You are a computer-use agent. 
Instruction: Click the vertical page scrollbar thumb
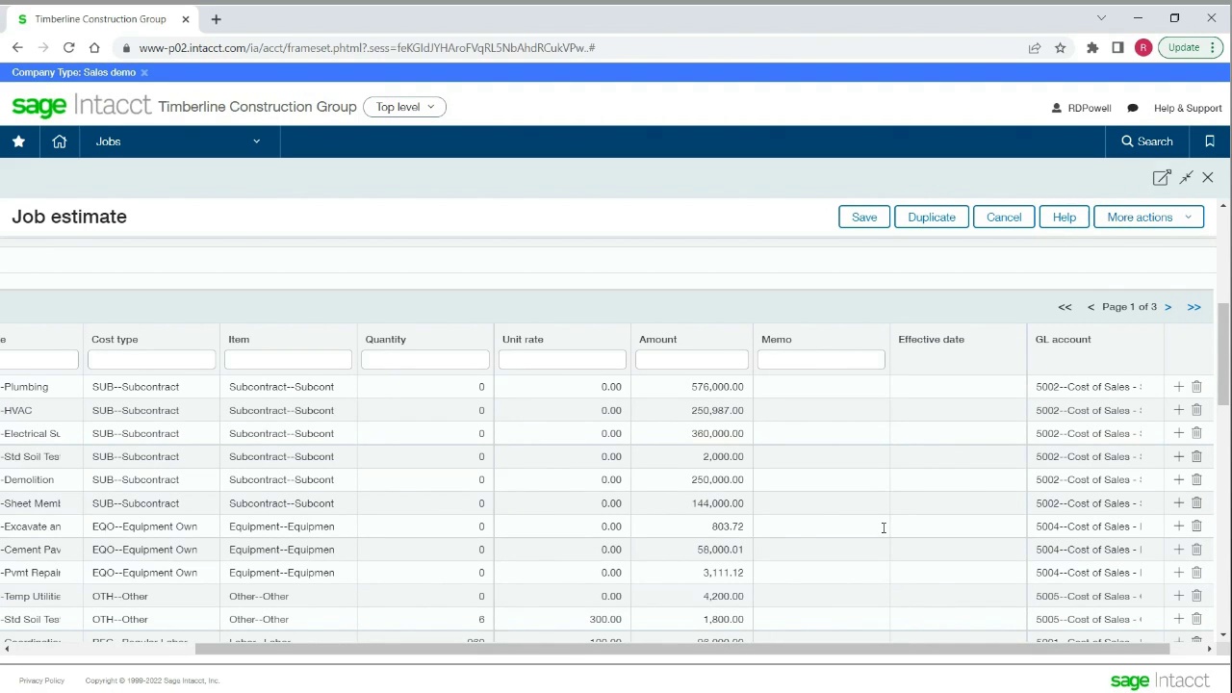[1223, 353]
